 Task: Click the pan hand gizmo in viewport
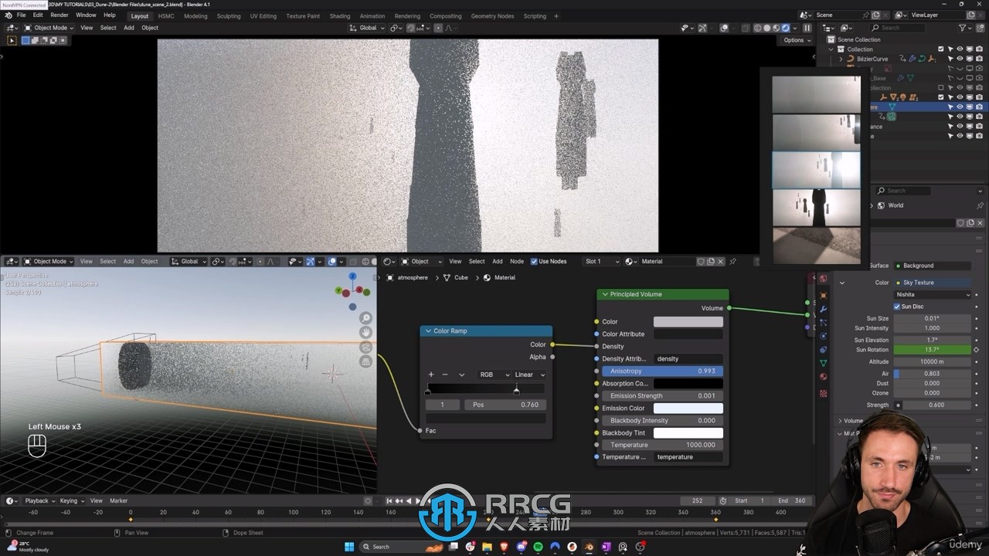(365, 333)
